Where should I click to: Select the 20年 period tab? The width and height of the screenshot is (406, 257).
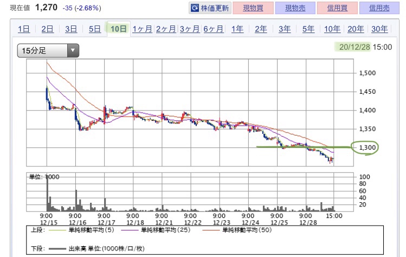tap(356, 29)
